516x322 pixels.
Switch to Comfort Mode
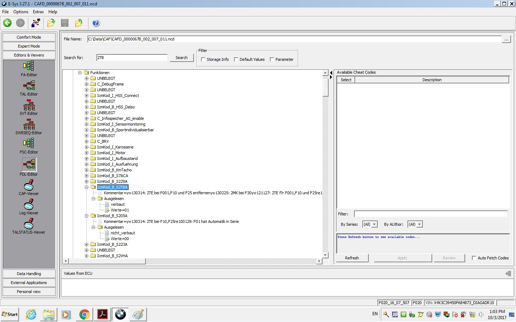(x=29, y=37)
